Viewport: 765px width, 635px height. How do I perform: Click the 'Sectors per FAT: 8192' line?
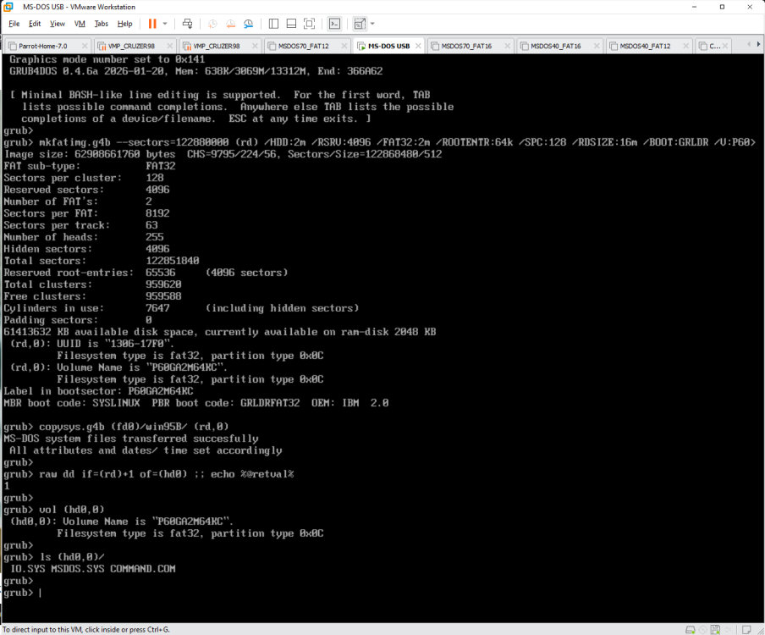[x=86, y=213]
